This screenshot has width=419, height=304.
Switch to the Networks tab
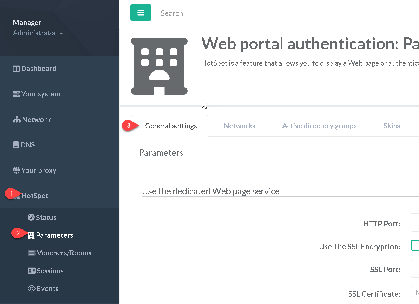[239, 126]
